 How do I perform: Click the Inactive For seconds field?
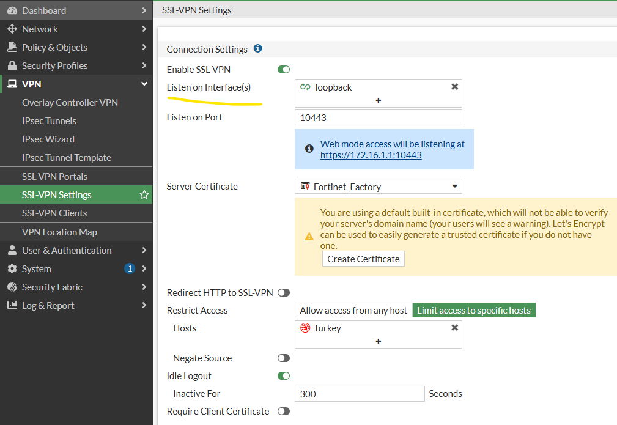[x=360, y=394]
